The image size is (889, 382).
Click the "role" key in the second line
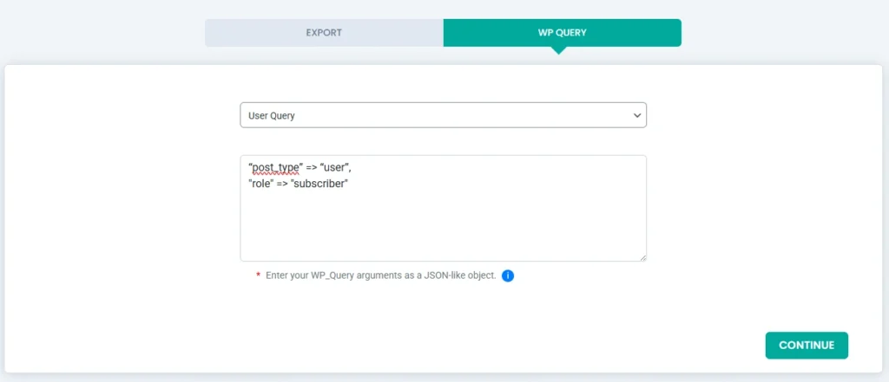260,183
